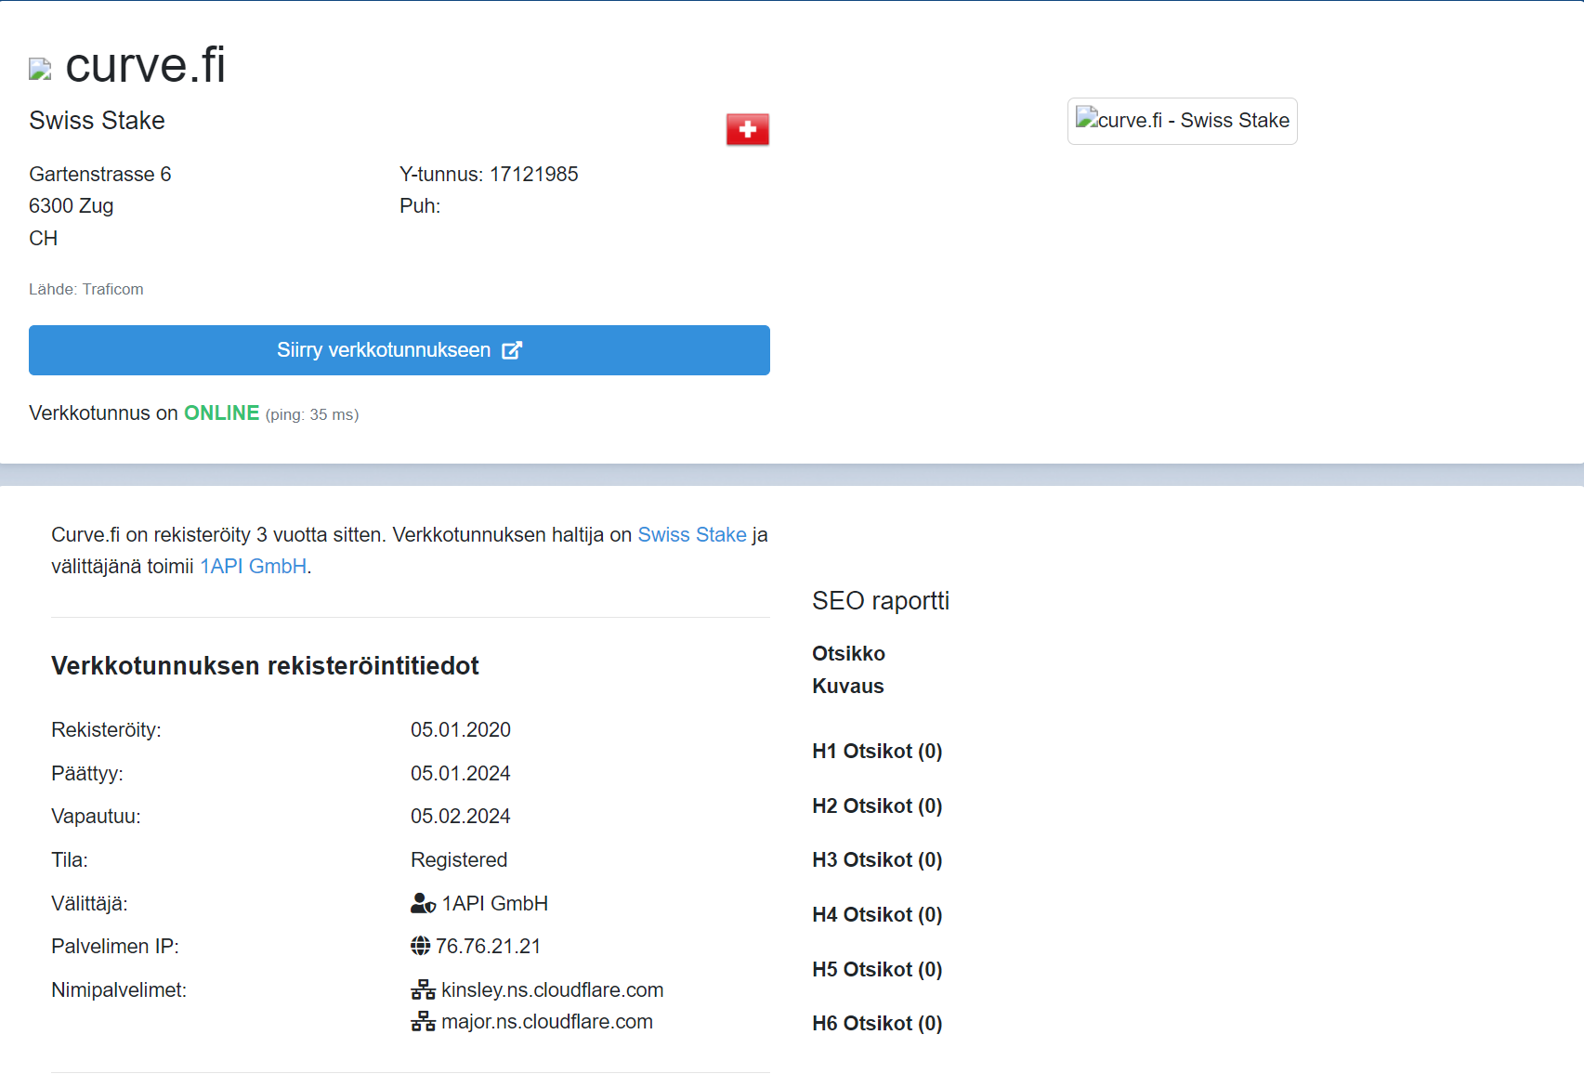Screen dimensions: 1584x1087
Task: Click network icon beside major.ns.cloudflare.com
Action: click(423, 1021)
